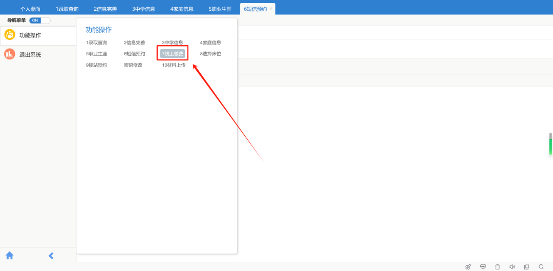Go home via the house icon

9,256
